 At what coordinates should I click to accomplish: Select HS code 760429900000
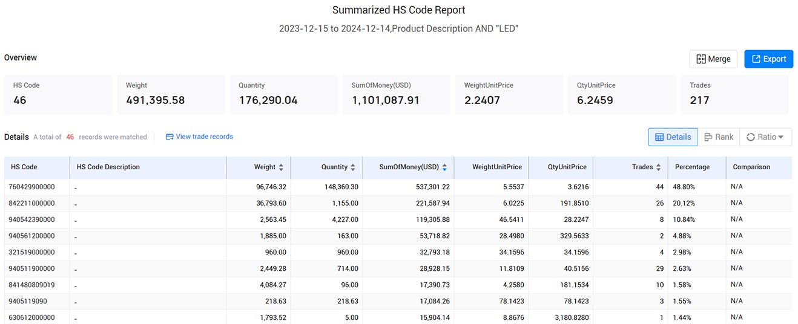[x=31, y=187]
